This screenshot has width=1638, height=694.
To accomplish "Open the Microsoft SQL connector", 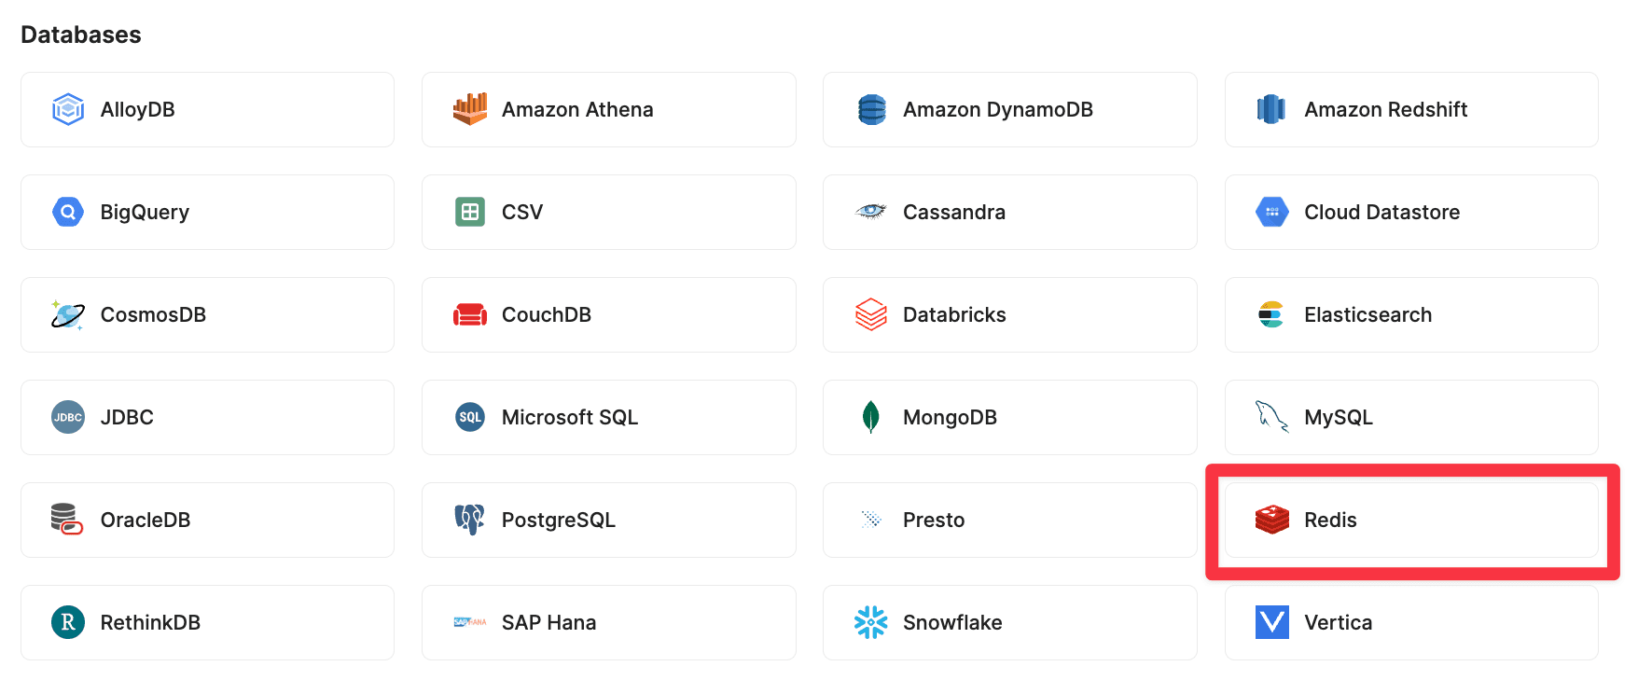I will (608, 417).
